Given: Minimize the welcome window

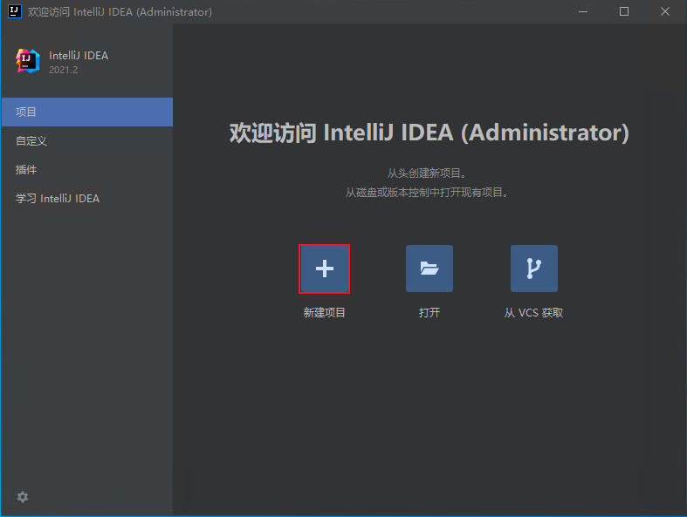Looking at the screenshot, I should coord(584,12).
